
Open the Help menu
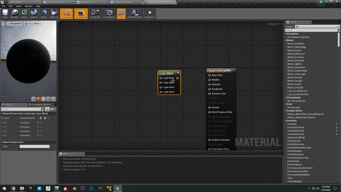pos(38,6)
